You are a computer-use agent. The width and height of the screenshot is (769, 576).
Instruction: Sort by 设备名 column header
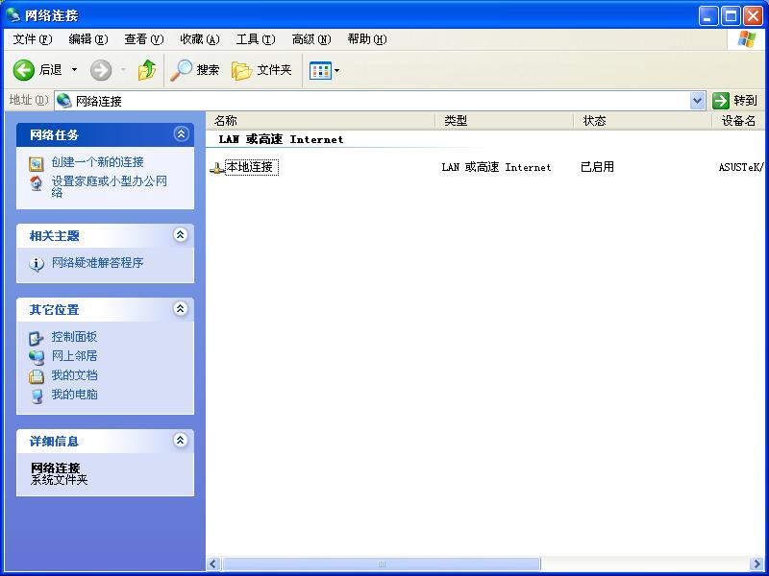738,121
